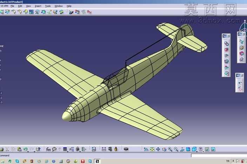Expand the lock icon dropdown arrow

[x=80, y=152]
